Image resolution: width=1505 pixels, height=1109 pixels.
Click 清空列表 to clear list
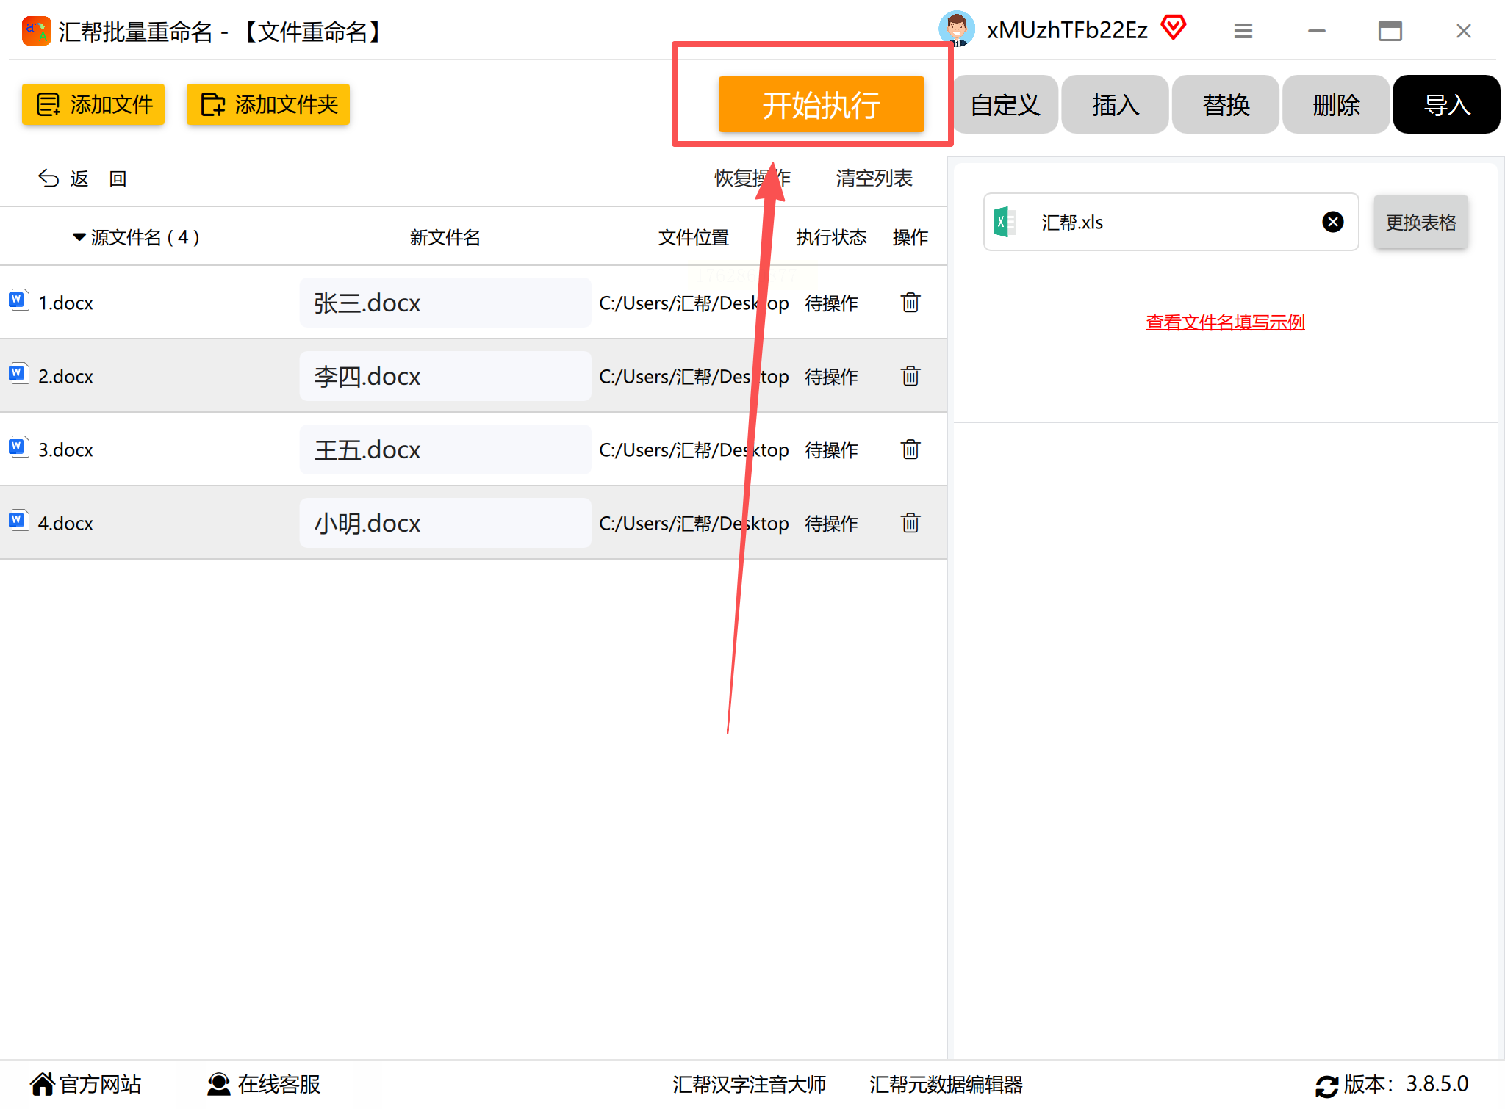point(873,178)
